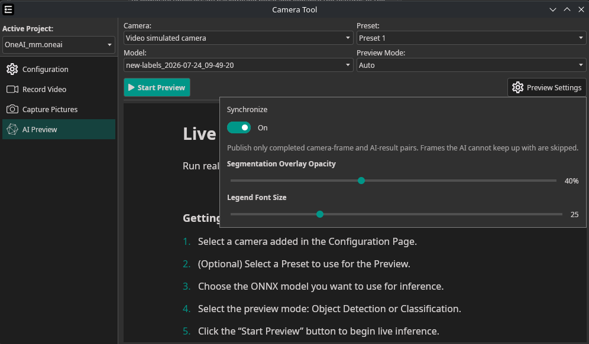
Task: Click the 'Camera Tool' window title
Action: pyautogui.click(x=294, y=10)
